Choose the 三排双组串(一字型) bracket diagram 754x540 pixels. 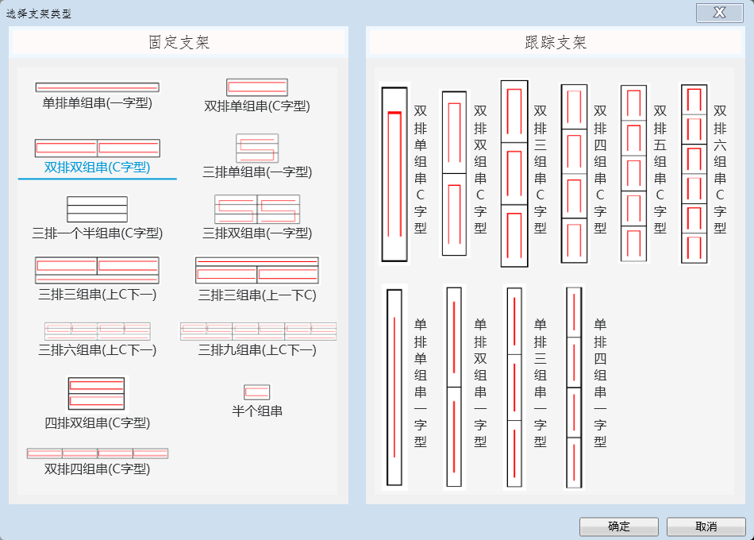pyautogui.click(x=256, y=210)
